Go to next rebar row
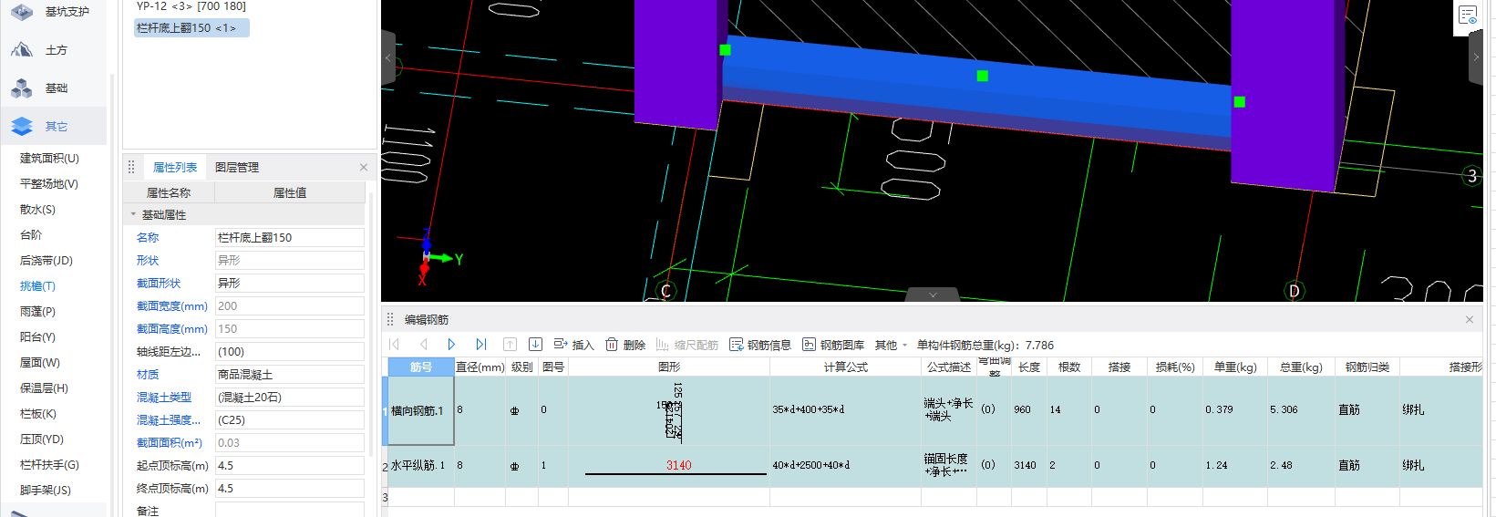 pyautogui.click(x=451, y=344)
